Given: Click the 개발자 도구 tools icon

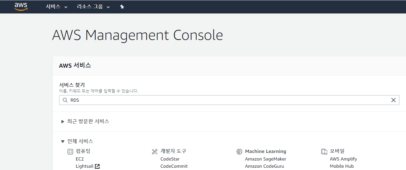Looking at the screenshot, I should 155,151.
